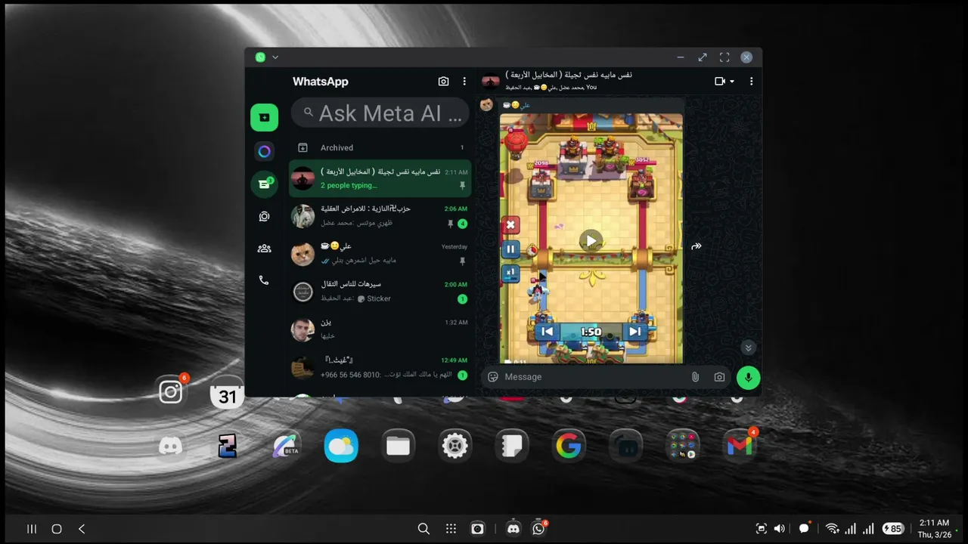Open Gmail from the dock
Viewport: 968px width, 544px height.
point(739,447)
